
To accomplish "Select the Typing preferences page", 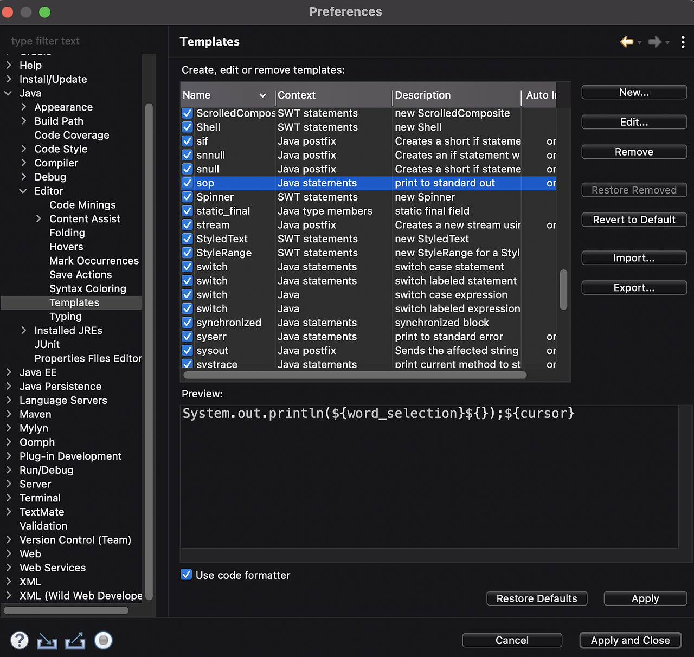I will (x=66, y=317).
